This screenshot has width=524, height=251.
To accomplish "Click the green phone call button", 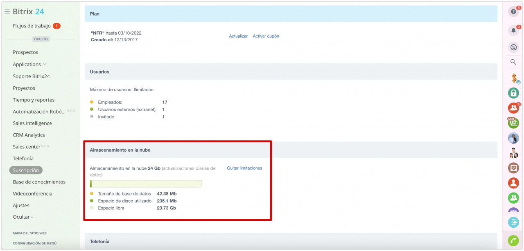I will pos(513,241).
